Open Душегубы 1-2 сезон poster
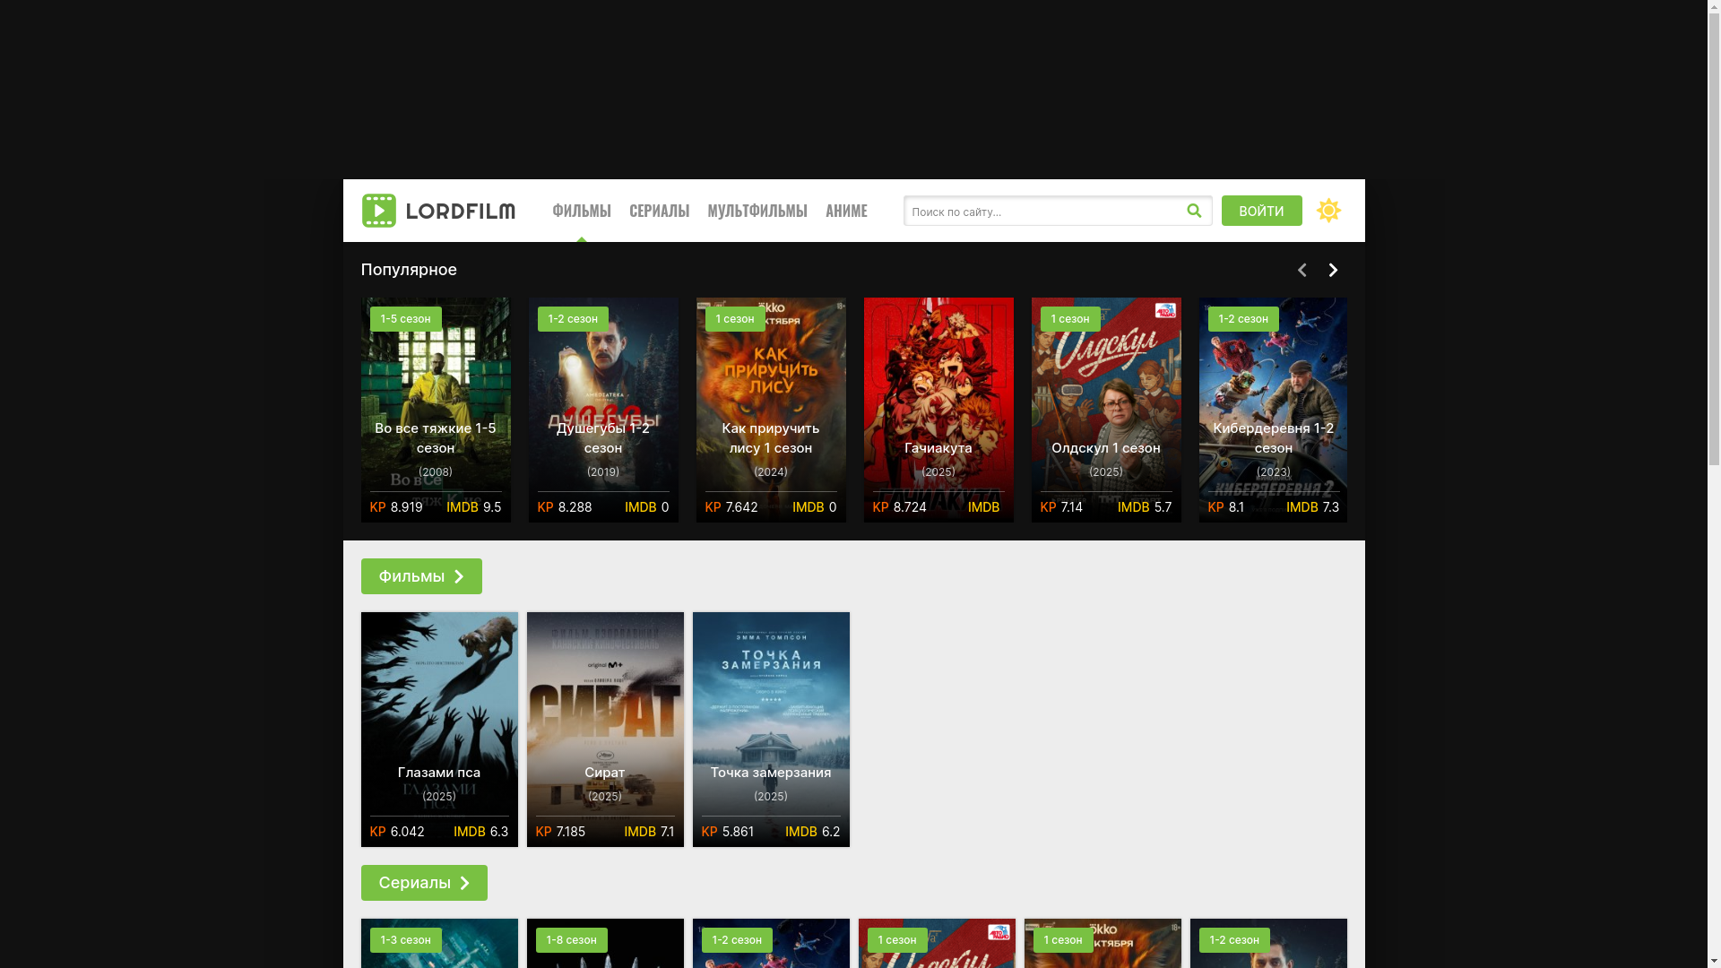 coord(603,410)
